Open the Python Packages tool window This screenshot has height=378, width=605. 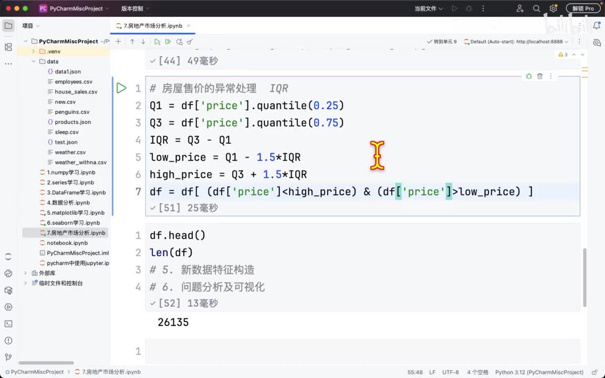tap(8, 290)
